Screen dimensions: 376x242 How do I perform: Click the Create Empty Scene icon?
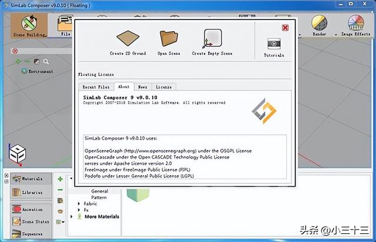point(212,38)
